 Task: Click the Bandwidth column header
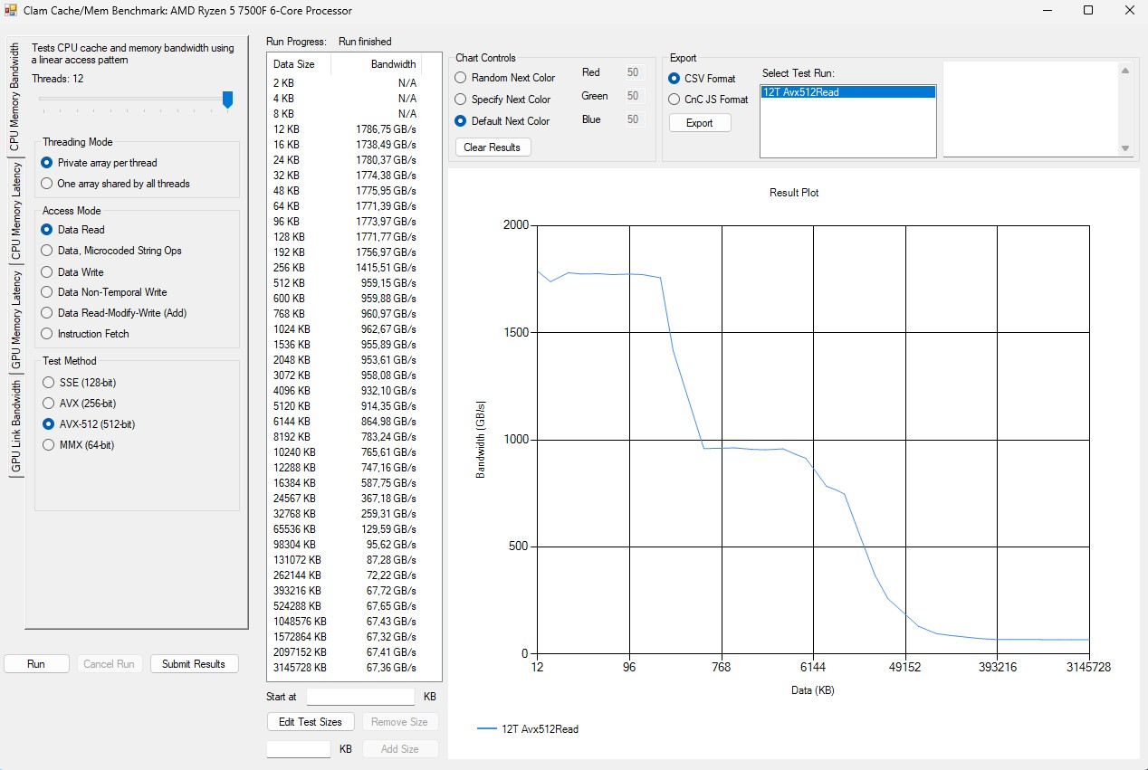pyautogui.click(x=377, y=64)
